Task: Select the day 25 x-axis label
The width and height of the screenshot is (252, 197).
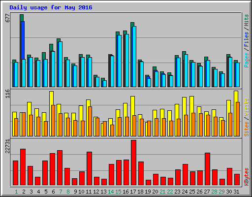Action: [192, 192]
